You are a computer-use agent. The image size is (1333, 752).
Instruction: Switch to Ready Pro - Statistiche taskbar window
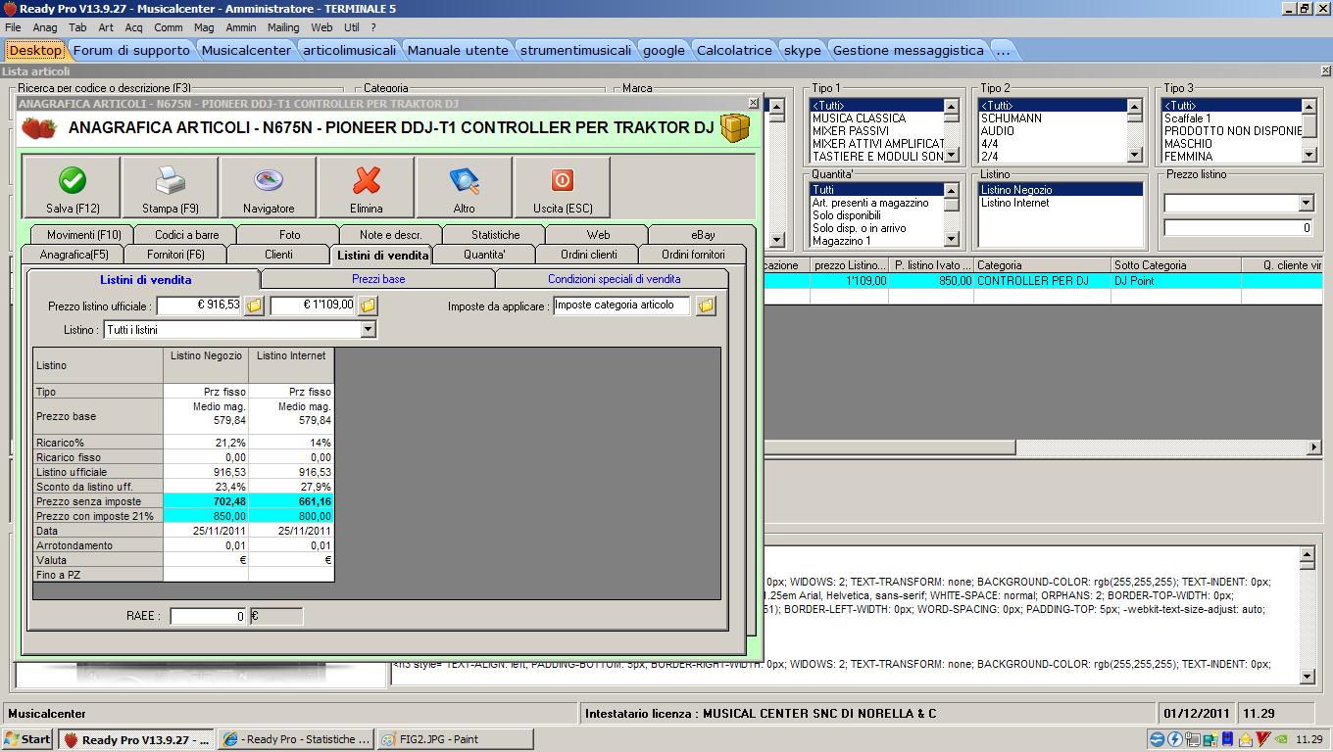point(295,739)
